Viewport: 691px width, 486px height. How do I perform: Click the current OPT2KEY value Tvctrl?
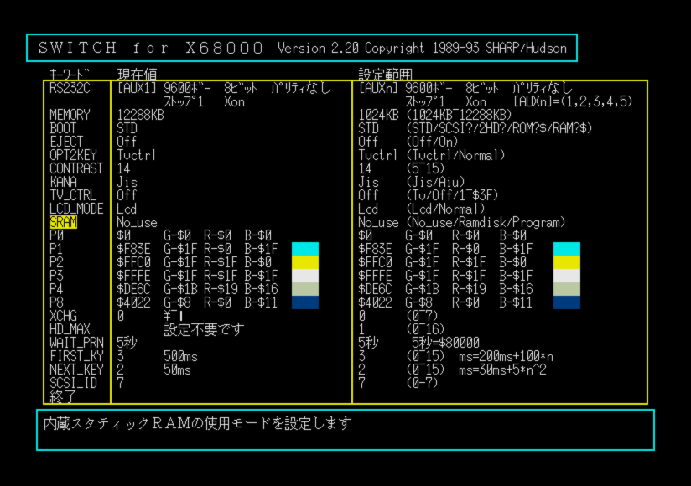point(136,155)
